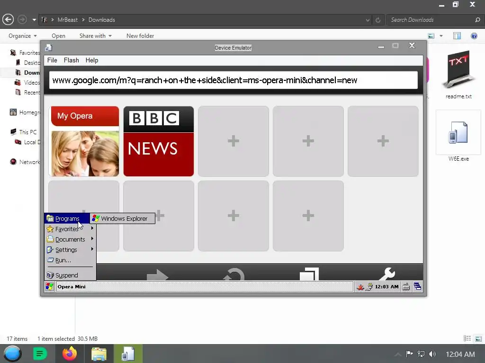The width and height of the screenshot is (485, 363).
Task: Select Programs in the Windows CE Start menu
Action: [67, 218]
